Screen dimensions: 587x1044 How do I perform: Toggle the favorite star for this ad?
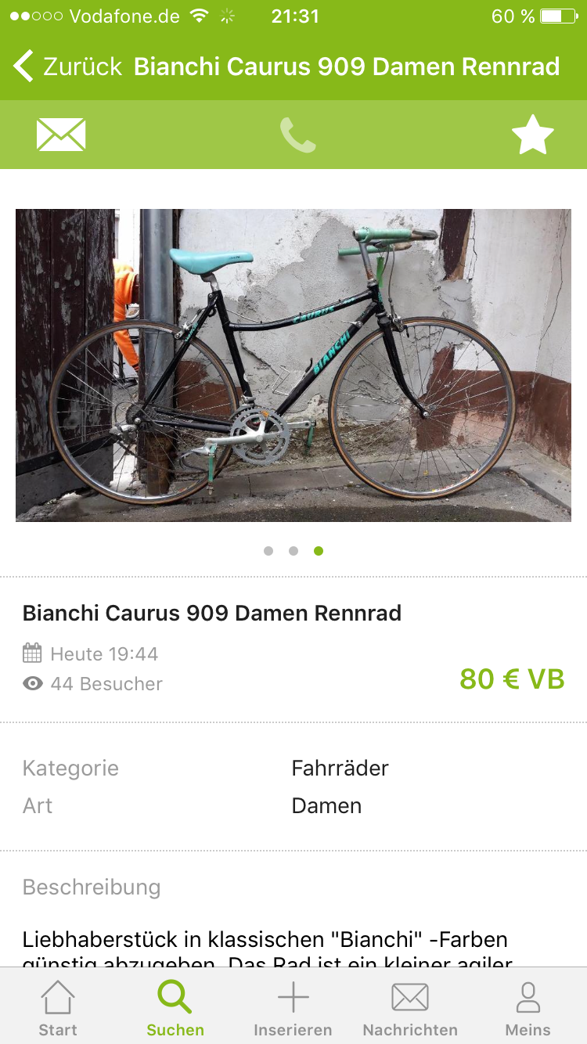pyautogui.click(x=533, y=135)
